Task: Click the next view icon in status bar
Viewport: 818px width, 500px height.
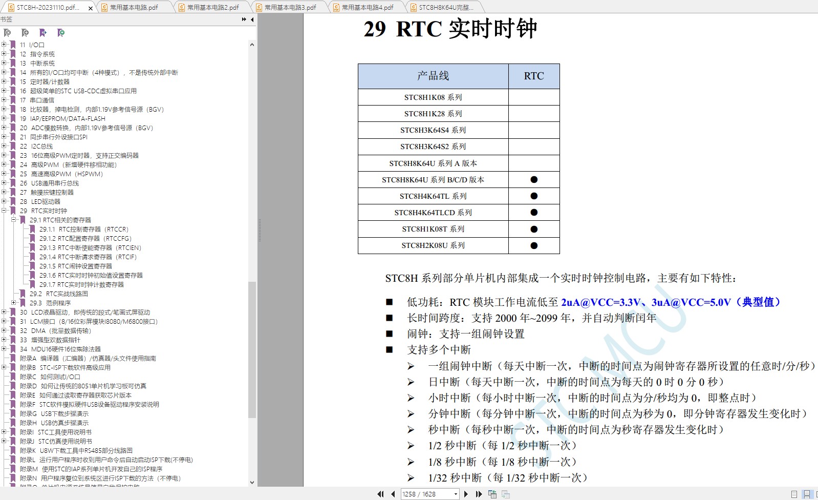Action: 505,494
